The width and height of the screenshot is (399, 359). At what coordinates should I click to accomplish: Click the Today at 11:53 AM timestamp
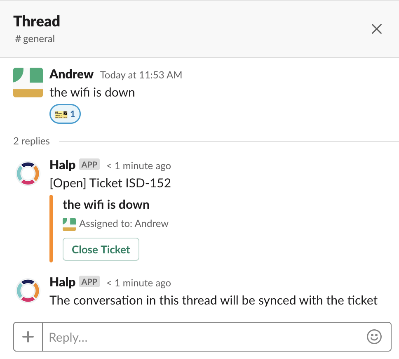point(141,75)
